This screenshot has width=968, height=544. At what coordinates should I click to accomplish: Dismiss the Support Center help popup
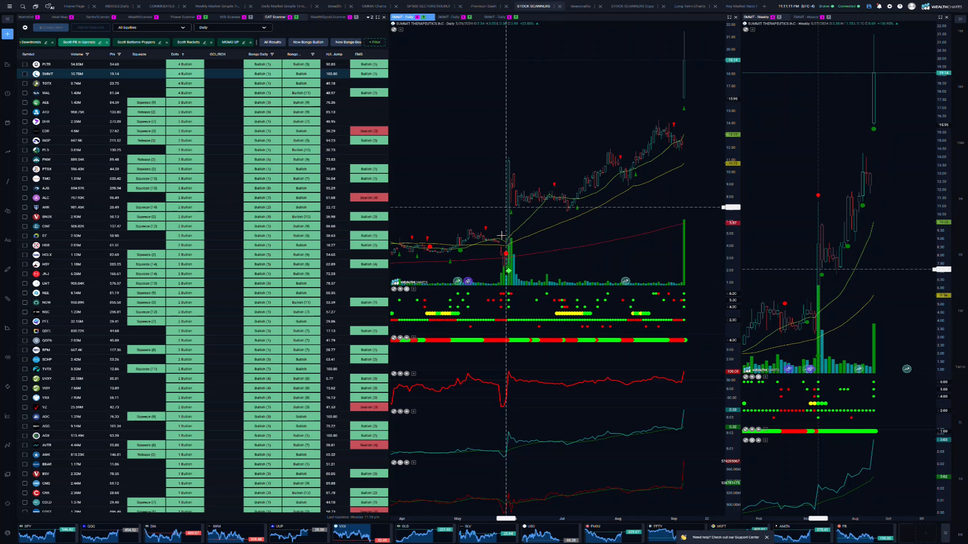[767, 537]
